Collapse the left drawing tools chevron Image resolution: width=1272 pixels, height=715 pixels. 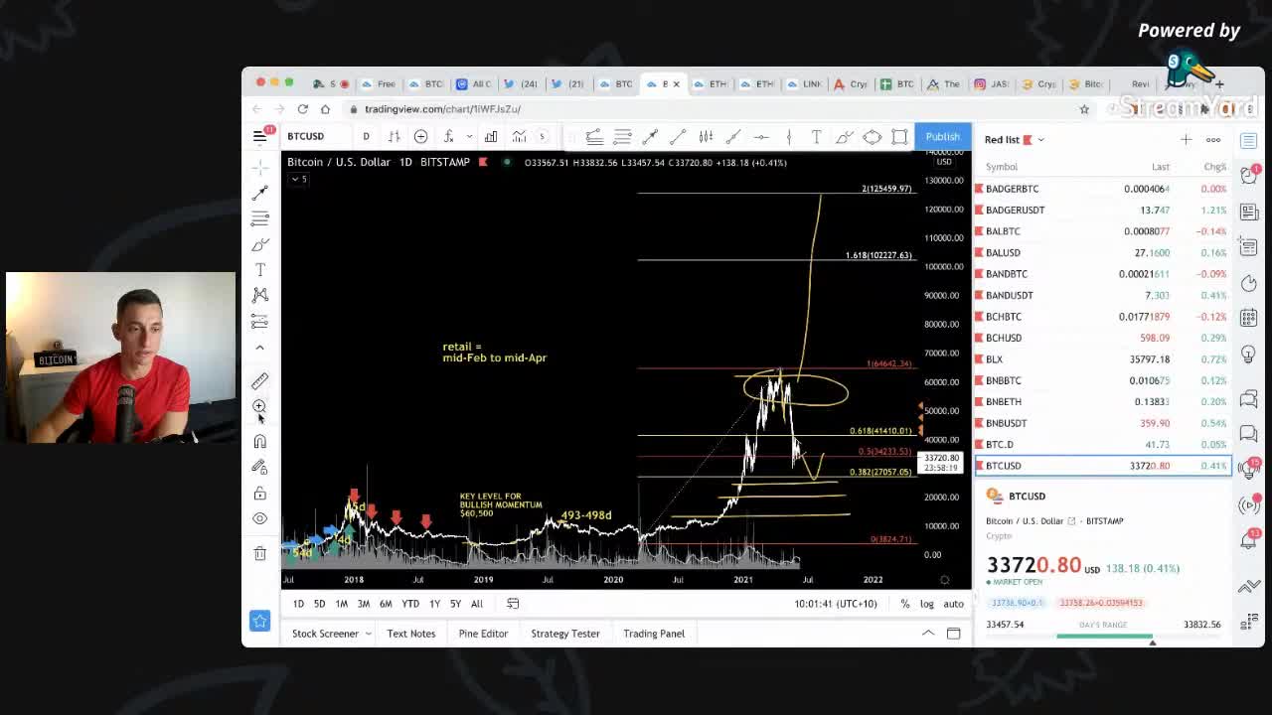pyautogui.click(x=259, y=348)
